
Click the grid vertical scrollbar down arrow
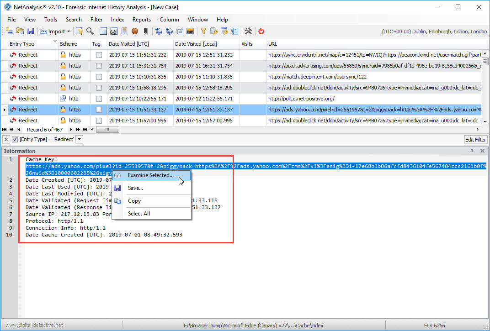(485, 121)
